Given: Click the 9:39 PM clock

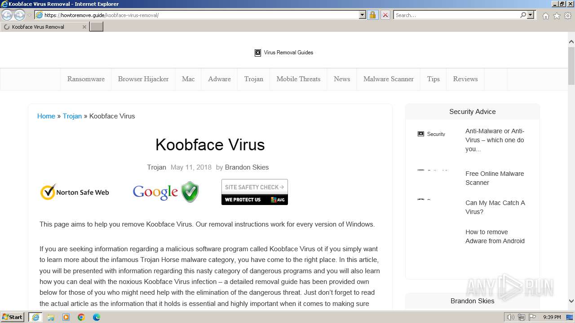Looking at the screenshot, I should pos(552,317).
